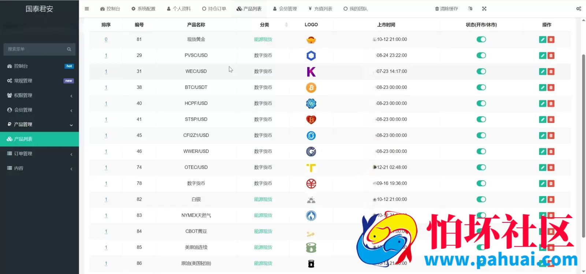This screenshot has height=274, width=586.
Task: Click the 上市时间 column header
Action: point(386,25)
